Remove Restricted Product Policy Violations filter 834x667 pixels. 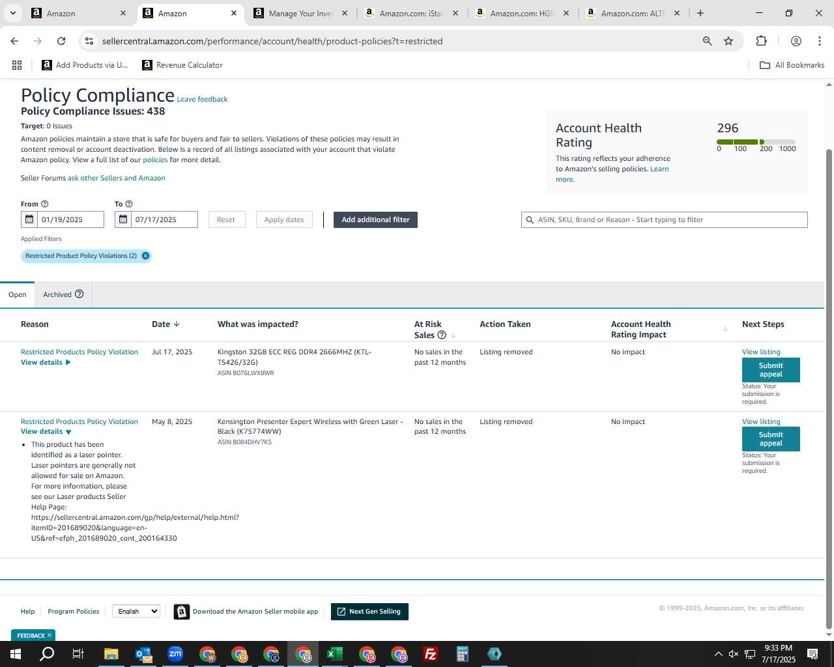(145, 256)
